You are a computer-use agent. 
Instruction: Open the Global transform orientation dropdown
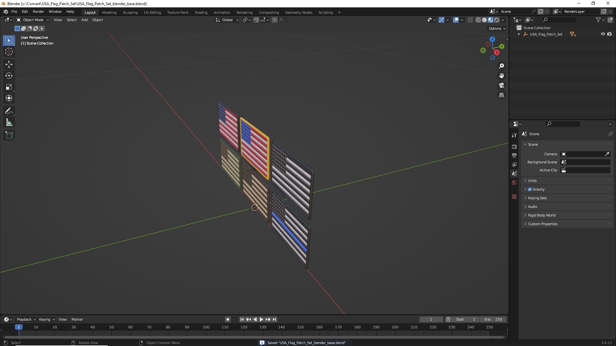tap(227, 20)
